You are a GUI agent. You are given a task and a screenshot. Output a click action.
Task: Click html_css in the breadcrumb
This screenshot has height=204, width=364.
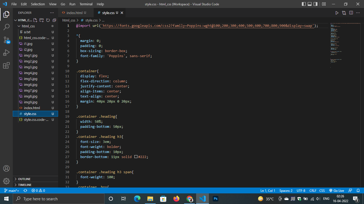point(69,20)
